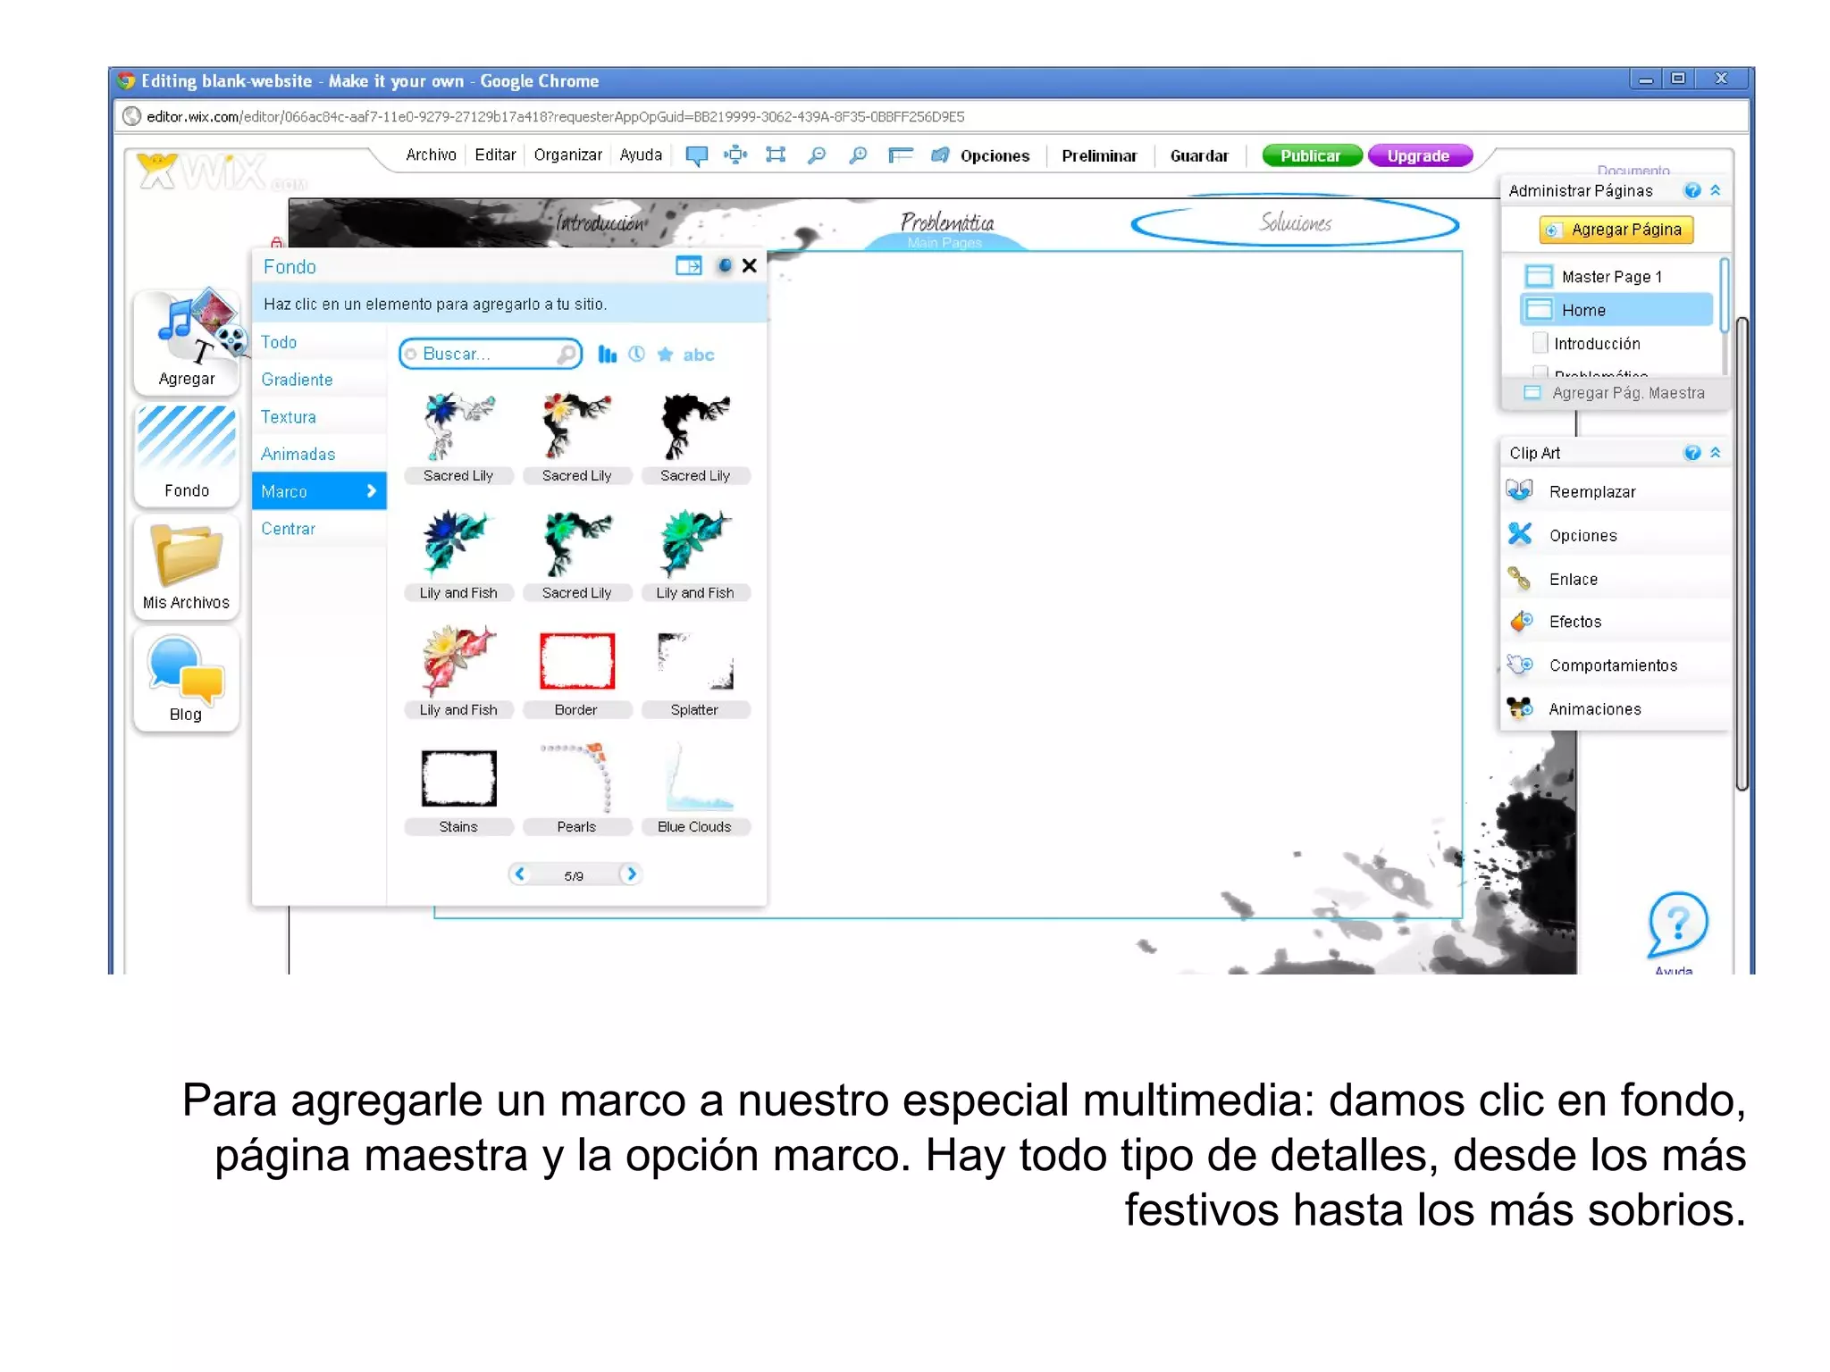Click the crop frame toolbar icon
Viewport: 1830px width, 1372px height.
pyautogui.click(x=776, y=155)
